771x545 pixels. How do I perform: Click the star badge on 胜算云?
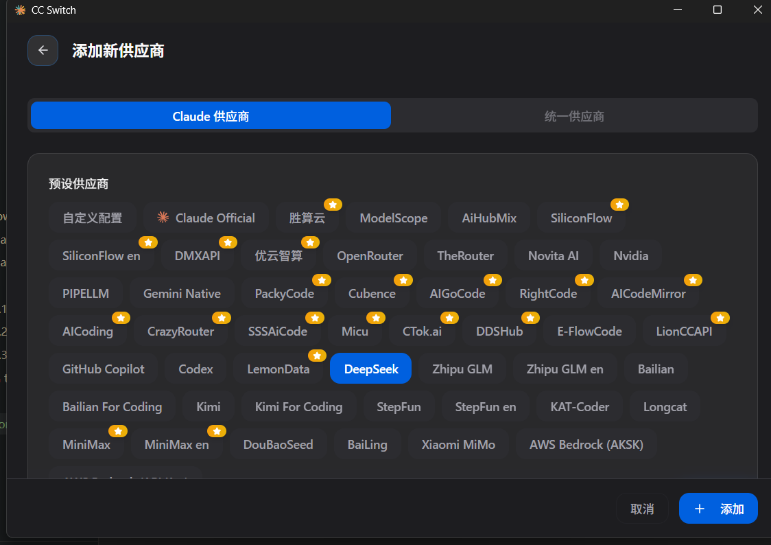[333, 205]
